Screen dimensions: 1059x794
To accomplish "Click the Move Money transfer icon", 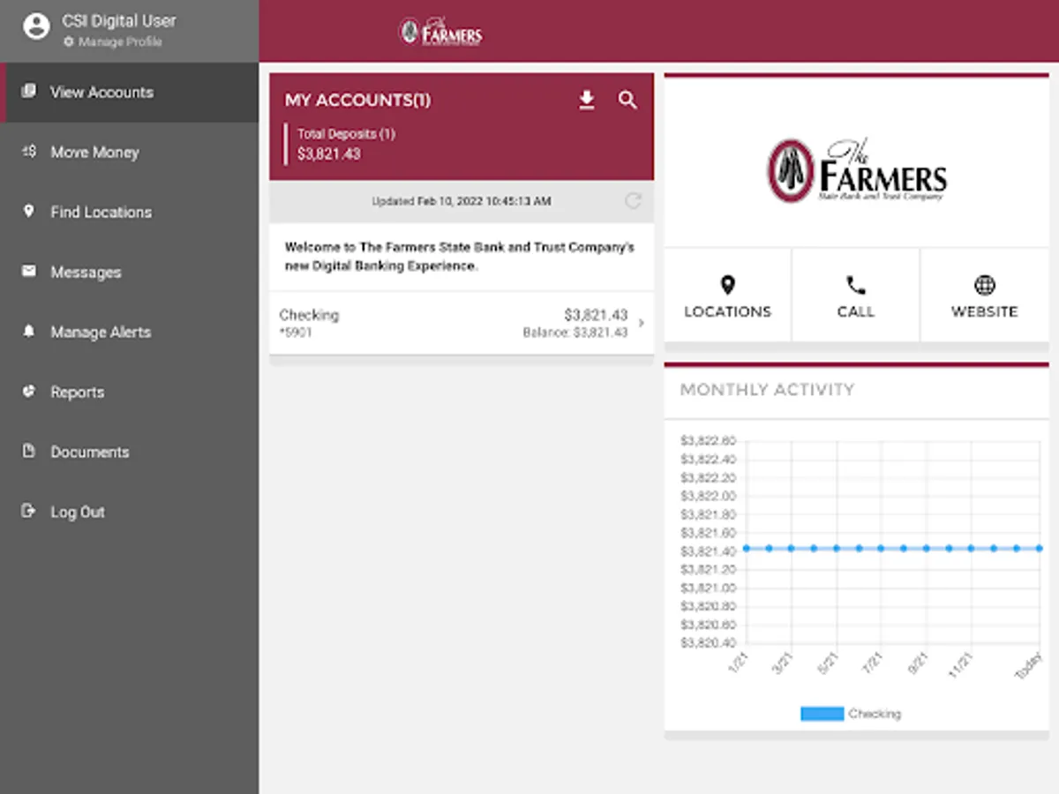I will pyautogui.click(x=29, y=152).
